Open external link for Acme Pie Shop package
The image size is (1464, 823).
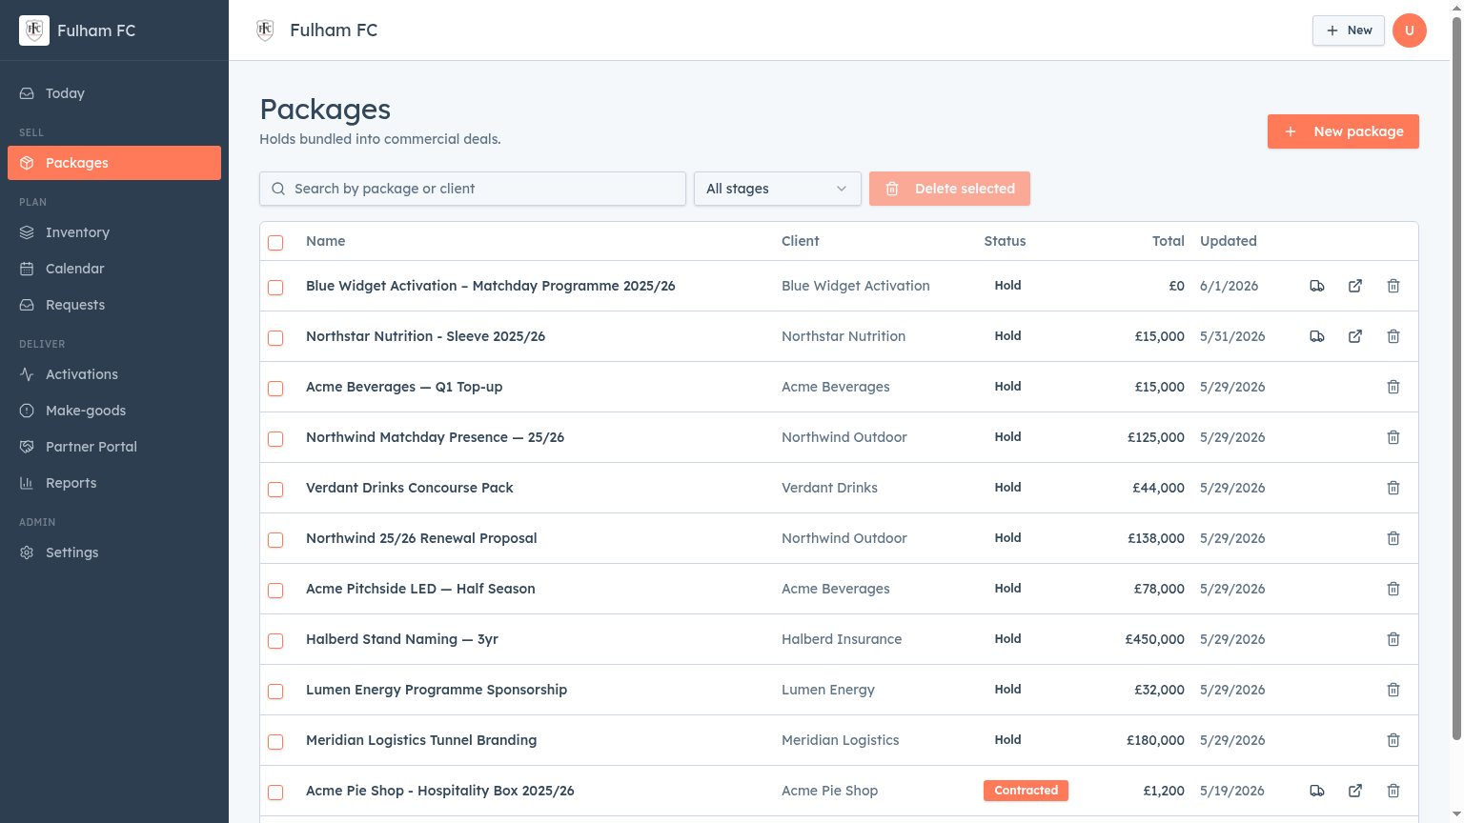pyautogui.click(x=1355, y=791)
